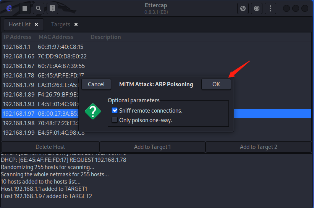
Task: Click the Ettercap logo icon
Action: 9,8
